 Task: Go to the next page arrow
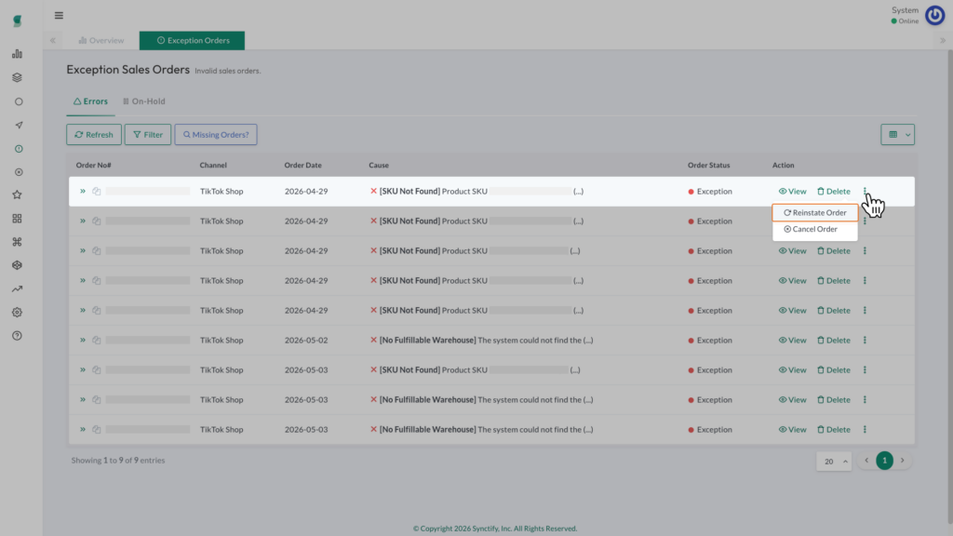click(903, 461)
